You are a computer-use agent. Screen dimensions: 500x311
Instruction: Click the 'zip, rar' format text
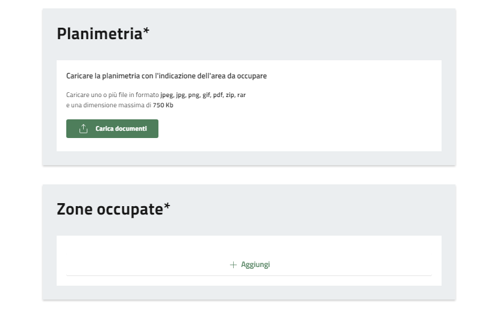(x=236, y=95)
